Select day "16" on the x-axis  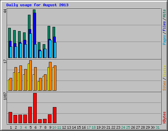(x=84, y=127)
